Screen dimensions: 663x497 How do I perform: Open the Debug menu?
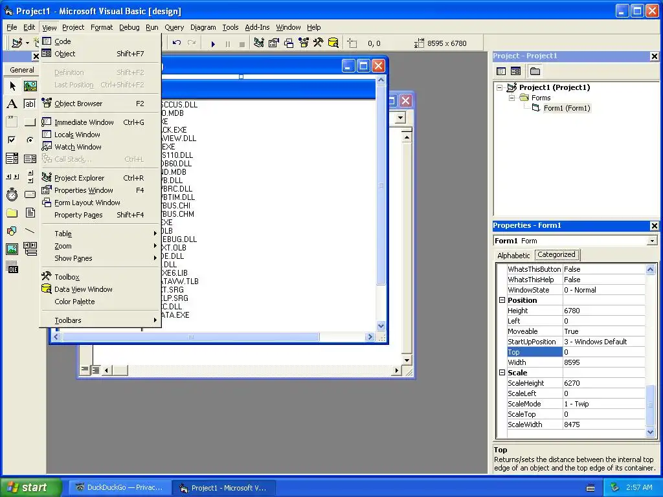(129, 27)
